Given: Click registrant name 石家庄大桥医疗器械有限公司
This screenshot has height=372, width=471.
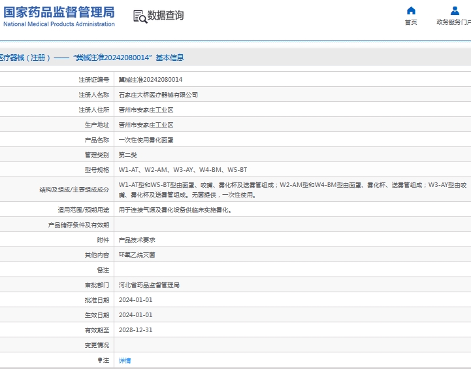Looking at the screenshot, I should pos(158,95).
